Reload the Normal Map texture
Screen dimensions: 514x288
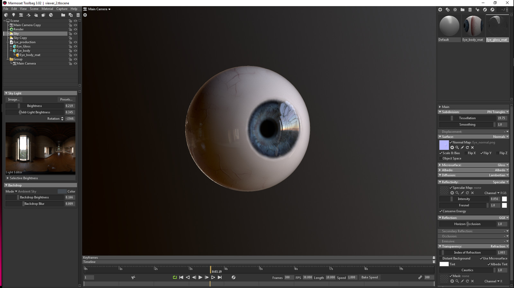467,148
